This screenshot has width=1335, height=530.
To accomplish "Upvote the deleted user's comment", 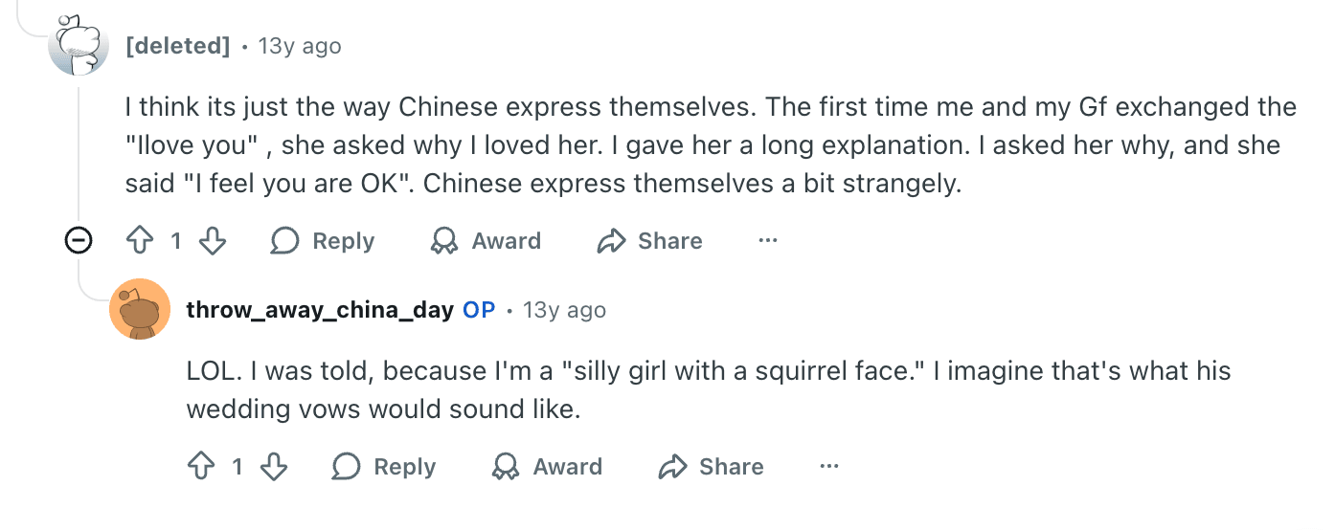I will click(140, 241).
